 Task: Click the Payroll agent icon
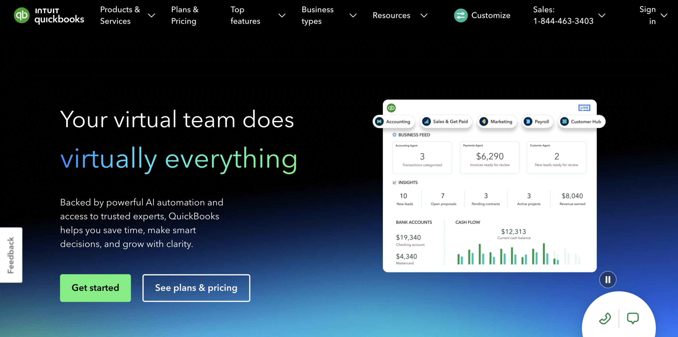click(x=528, y=122)
